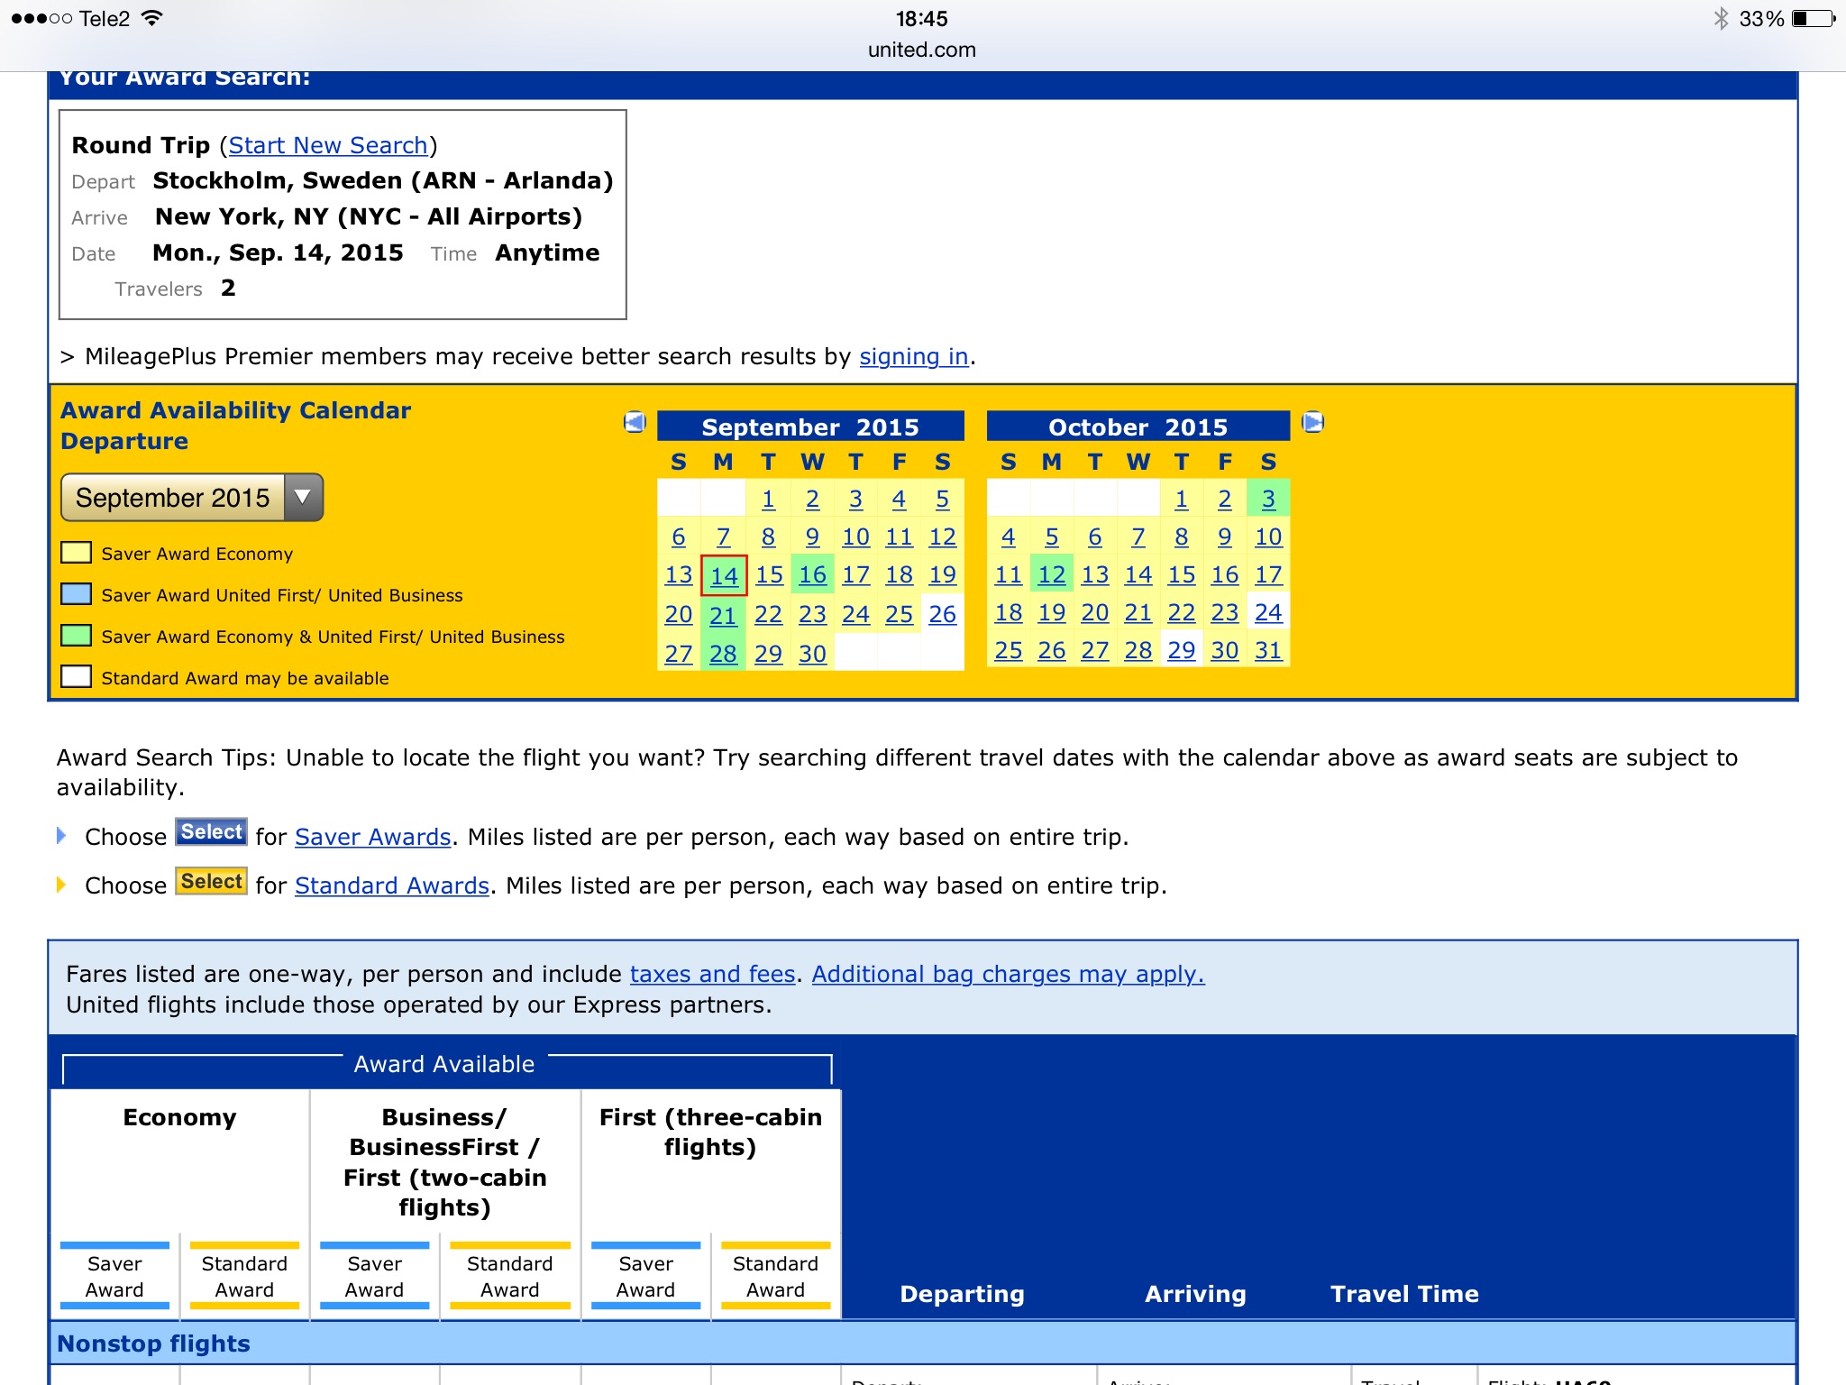The width and height of the screenshot is (1846, 1385).
Task: Click the September 2015 calendar title
Action: coord(810,427)
